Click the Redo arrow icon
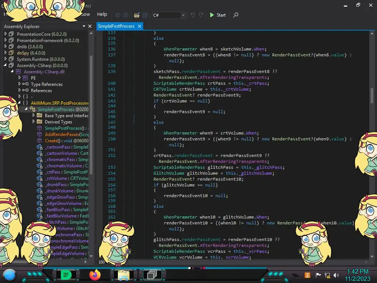 (201, 15)
